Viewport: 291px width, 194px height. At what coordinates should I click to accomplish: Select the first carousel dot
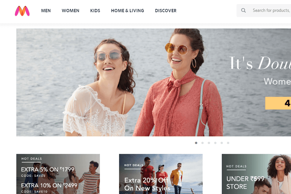tap(196, 143)
